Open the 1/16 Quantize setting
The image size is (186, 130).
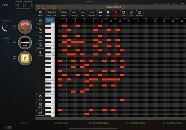(91, 13)
